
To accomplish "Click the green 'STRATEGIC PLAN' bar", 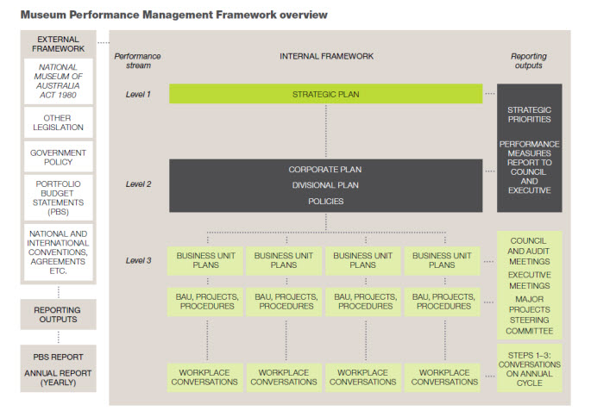I will click(x=325, y=94).
